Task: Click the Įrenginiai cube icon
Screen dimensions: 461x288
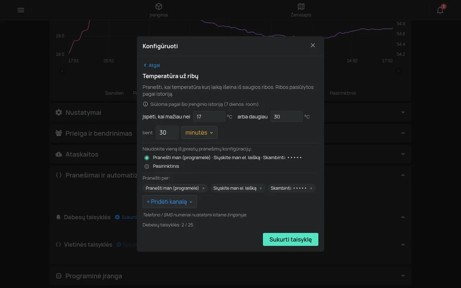Action: tap(159, 6)
